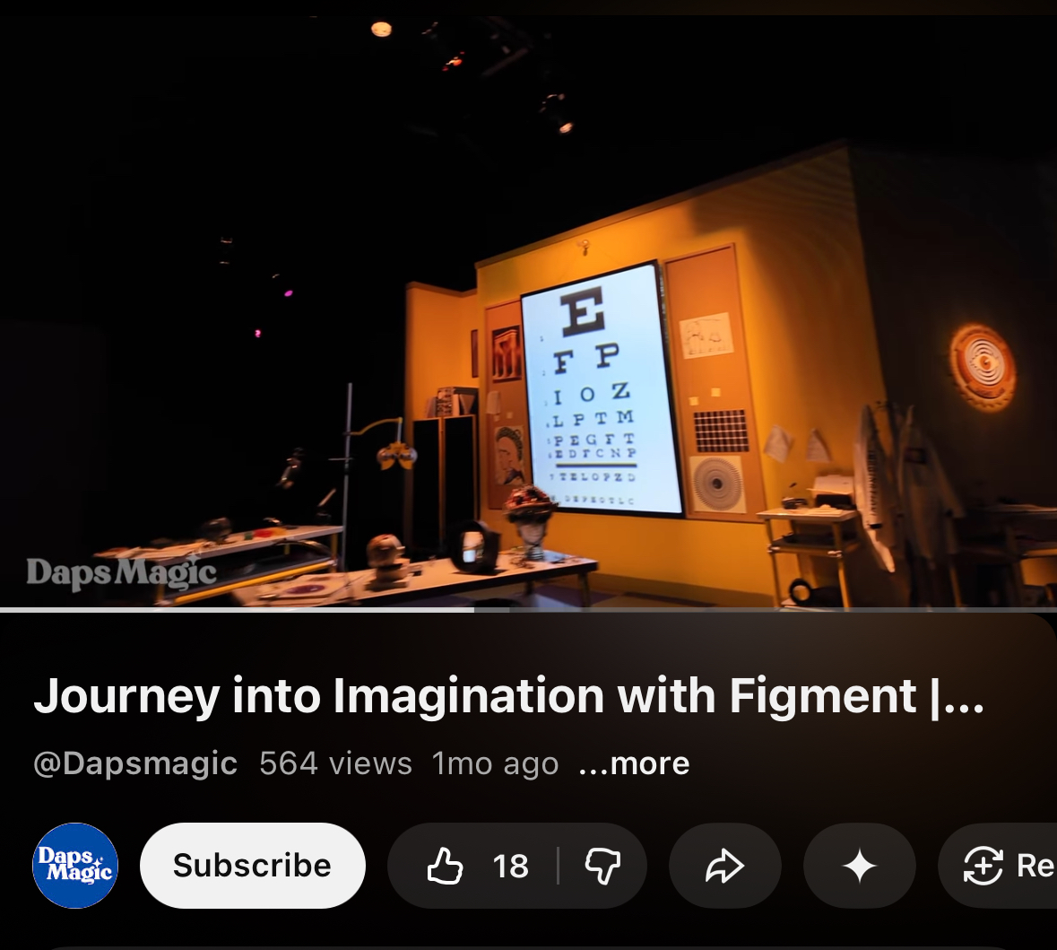Tap the thumbs-up like icon

pyautogui.click(x=445, y=867)
